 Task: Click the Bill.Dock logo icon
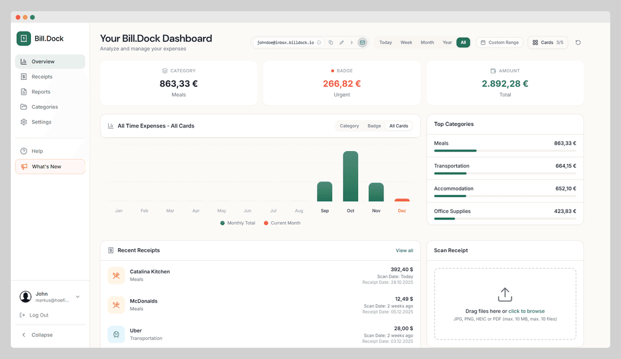tap(23, 38)
